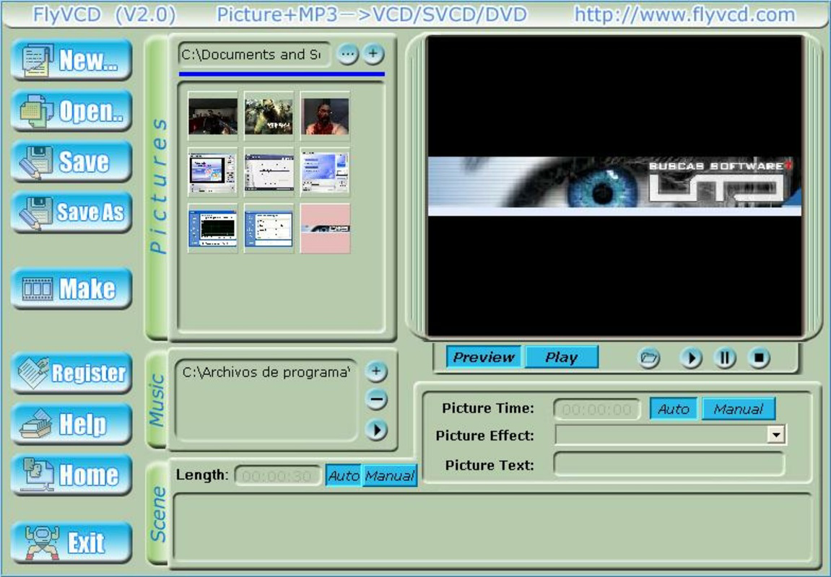This screenshot has height=577, width=831.
Task: Select the first dark game screenshot thumbnail
Action: [x=213, y=116]
